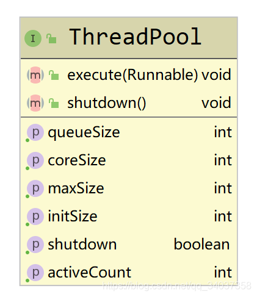Screen dimensions: 257x297
Task: Click the property icon for maxSize
Action: tap(35, 188)
